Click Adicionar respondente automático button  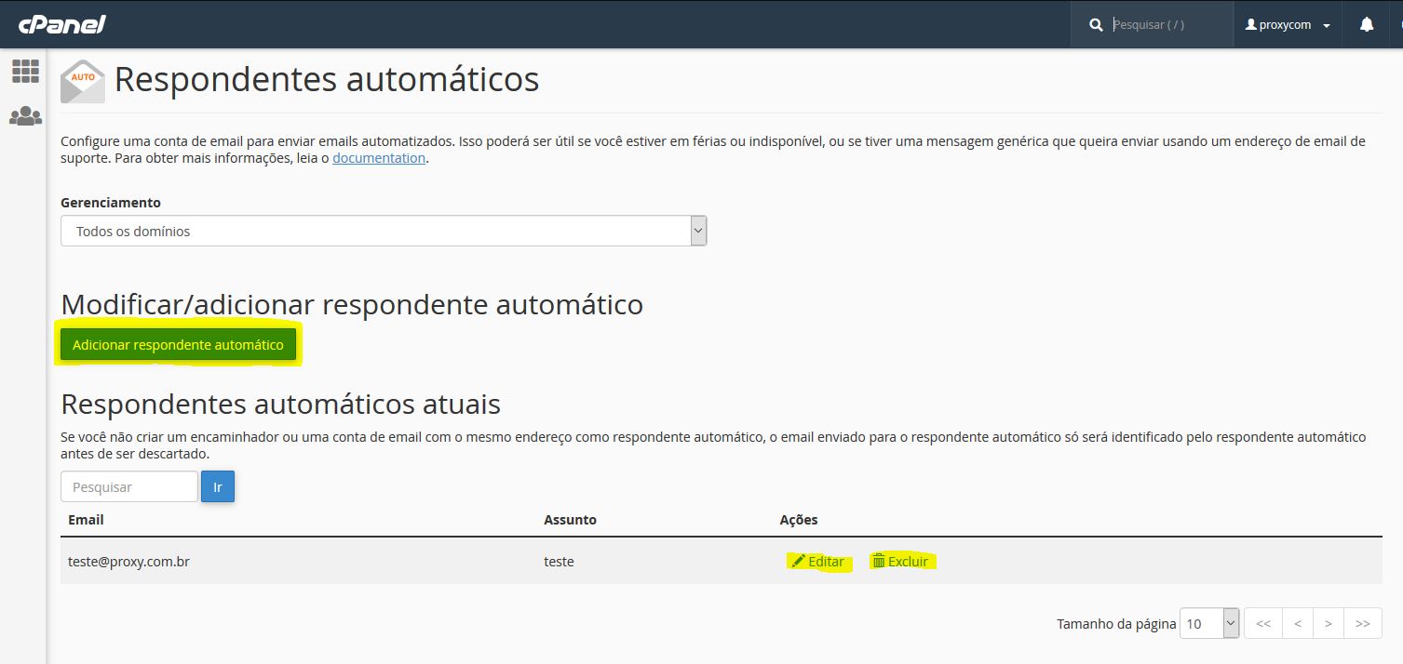(178, 345)
